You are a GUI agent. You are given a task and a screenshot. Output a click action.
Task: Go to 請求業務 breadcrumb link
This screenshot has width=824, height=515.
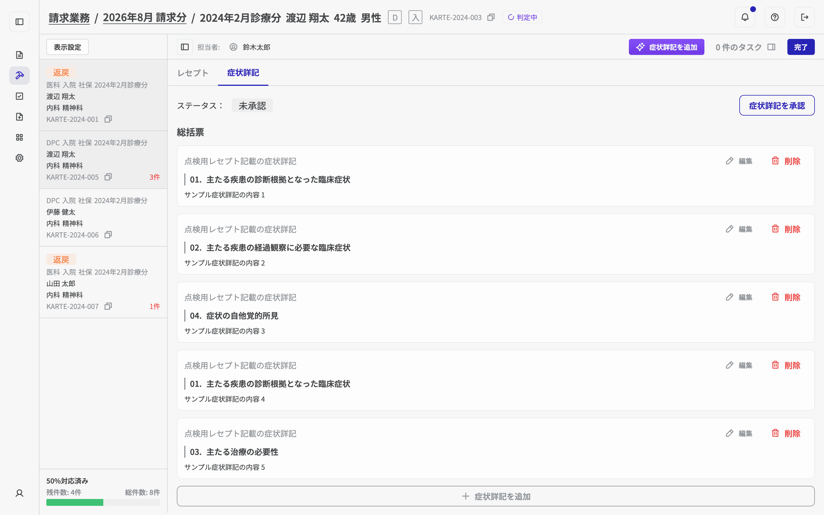69,18
